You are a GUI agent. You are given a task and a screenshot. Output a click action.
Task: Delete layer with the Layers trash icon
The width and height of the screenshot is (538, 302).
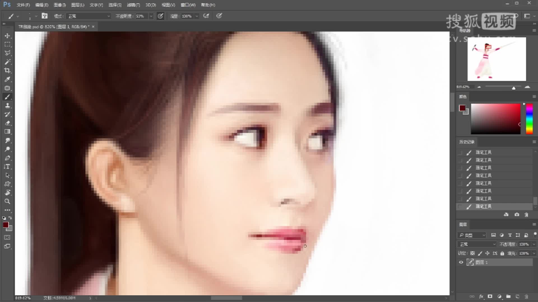pos(526,296)
